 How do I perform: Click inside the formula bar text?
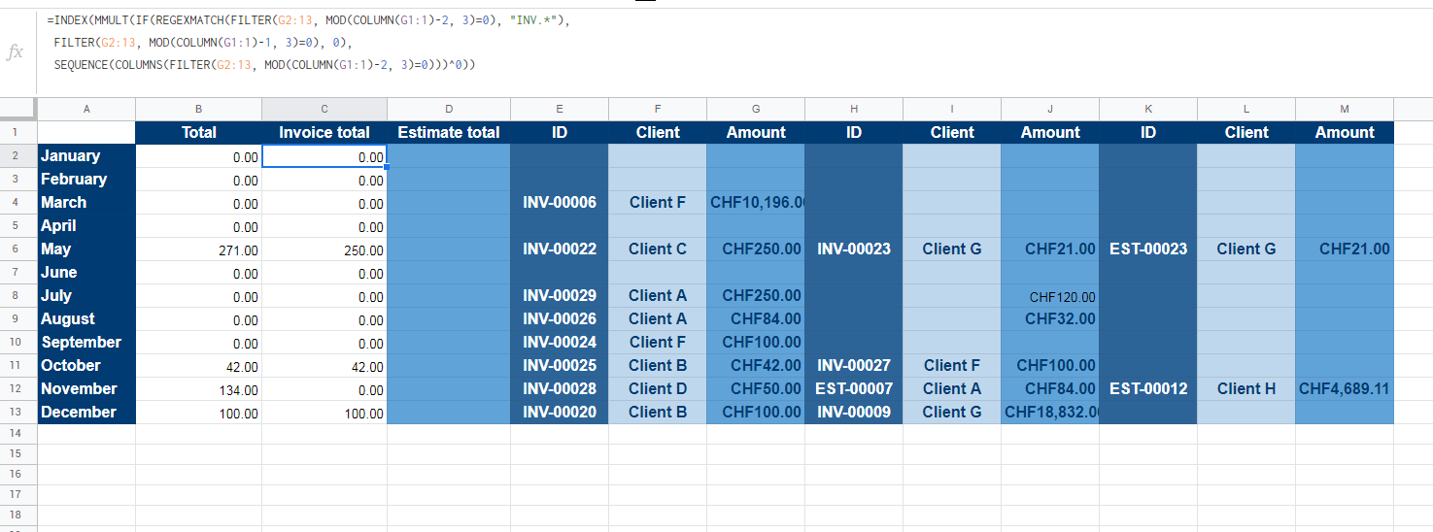[307, 42]
